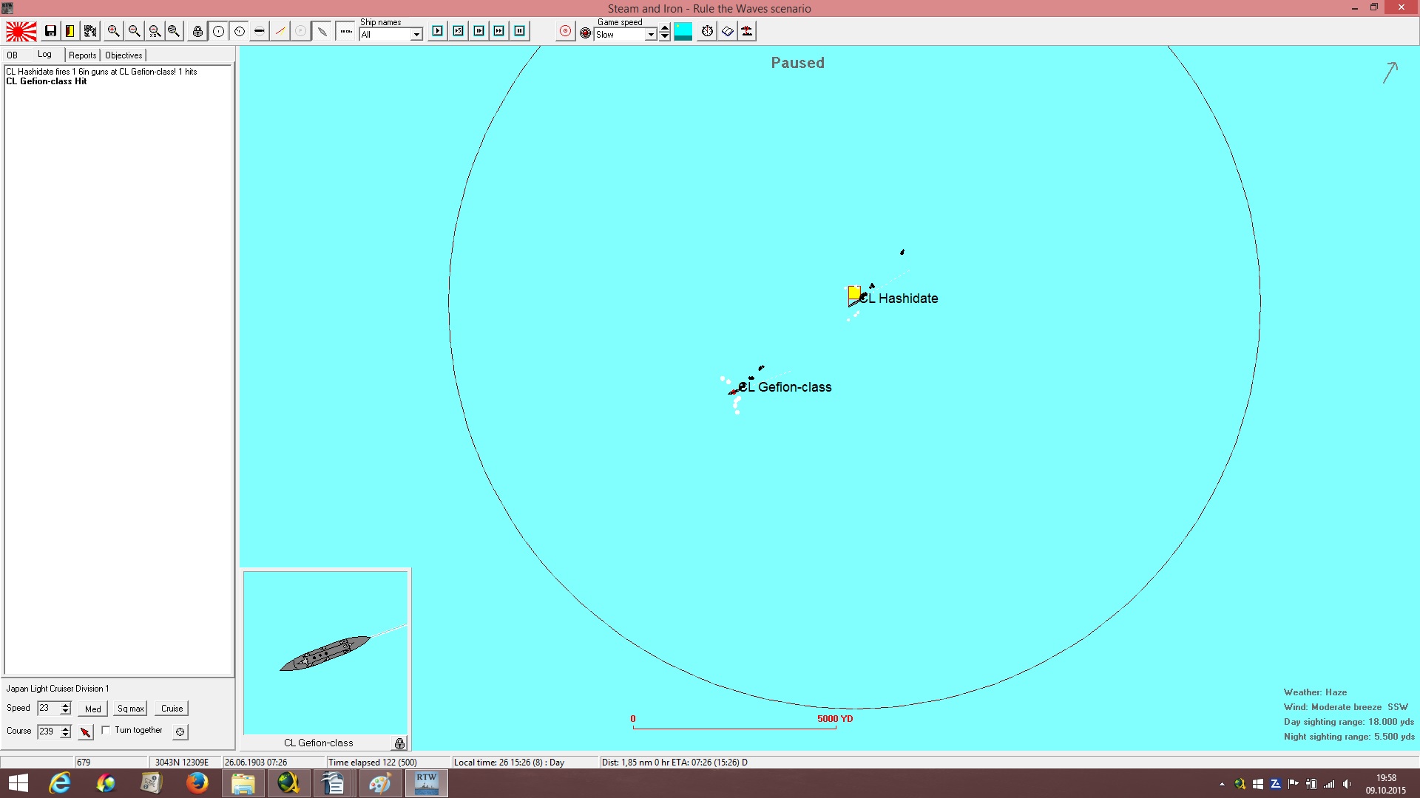Viewport: 1420px width, 798px height.
Task: Click the open book toolbar icon
Action: point(728,31)
